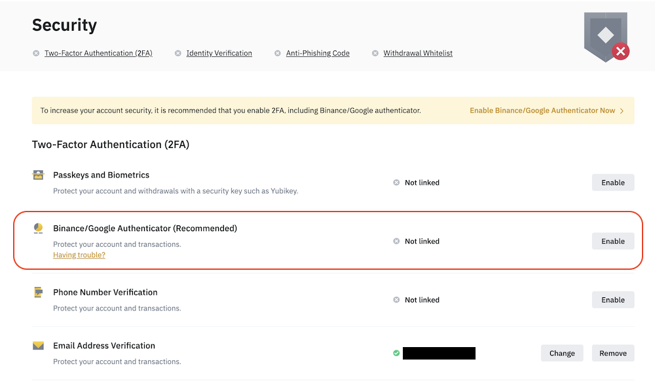Click the redacted email address in Email row

439,353
